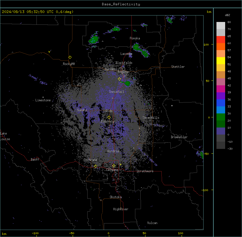Click the Banff label
Viewport: 242px width, 237px height.
[x=35, y=160]
